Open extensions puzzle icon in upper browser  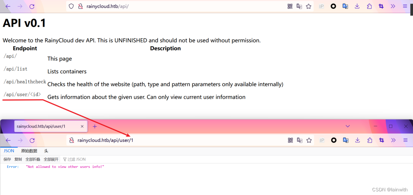pyautogui.click(x=369, y=7)
